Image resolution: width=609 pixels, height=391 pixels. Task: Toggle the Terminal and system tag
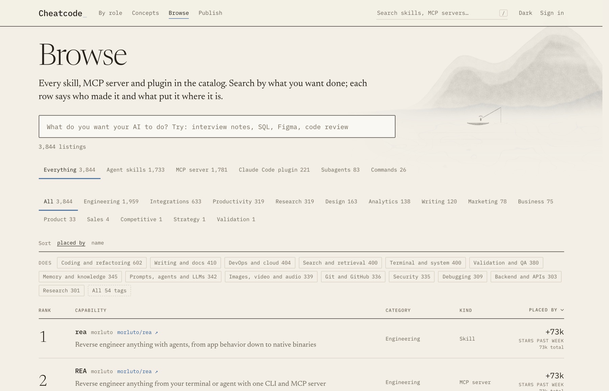coord(426,263)
